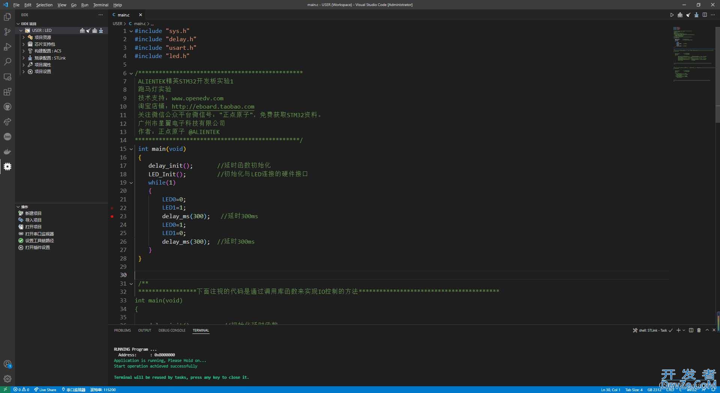Open EIDE sidebar More Actions ellipsis
Image resolution: width=720 pixels, height=393 pixels.
point(100,15)
